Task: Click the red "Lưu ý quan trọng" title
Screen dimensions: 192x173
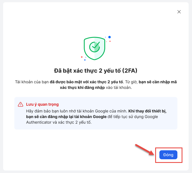Action: pyautogui.click(x=42, y=104)
